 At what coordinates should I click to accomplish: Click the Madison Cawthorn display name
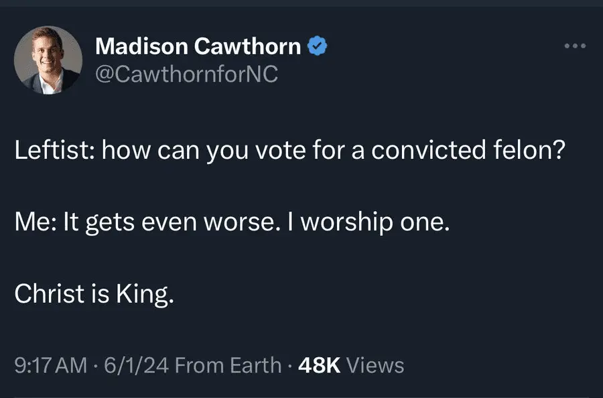[198, 46]
